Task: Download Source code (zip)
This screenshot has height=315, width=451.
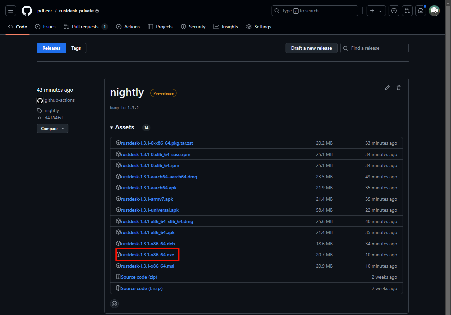Action: click(x=139, y=277)
